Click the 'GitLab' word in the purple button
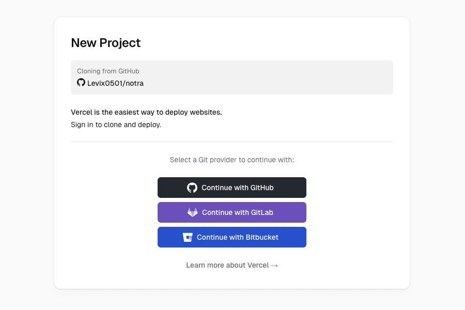465x310 pixels. (x=262, y=212)
